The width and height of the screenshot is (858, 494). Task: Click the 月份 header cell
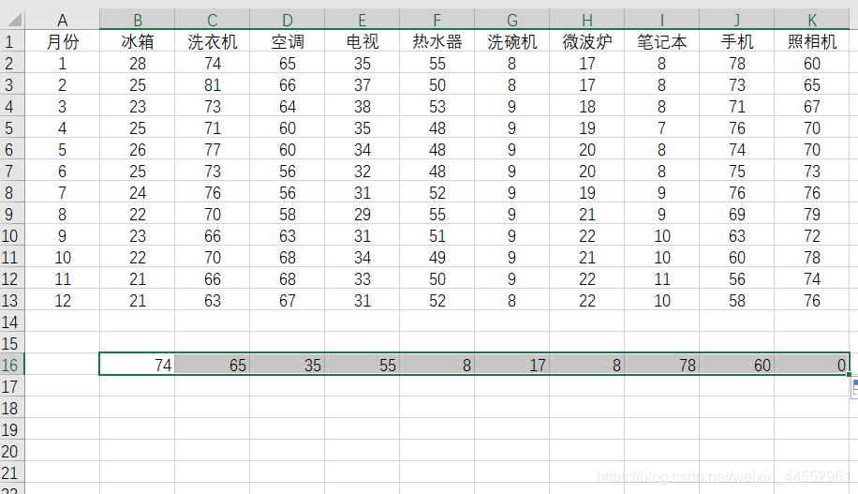pos(63,41)
